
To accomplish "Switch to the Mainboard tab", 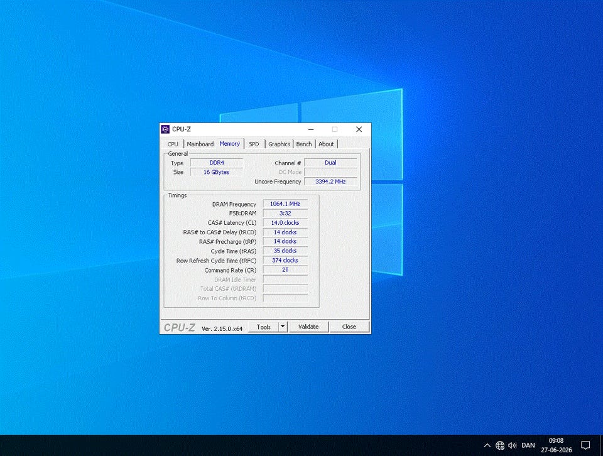I will point(200,144).
